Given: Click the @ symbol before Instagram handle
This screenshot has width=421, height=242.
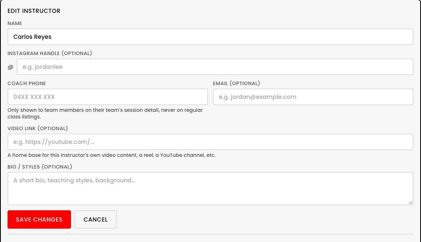Looking at the screenshot, I should click(10, 67).
